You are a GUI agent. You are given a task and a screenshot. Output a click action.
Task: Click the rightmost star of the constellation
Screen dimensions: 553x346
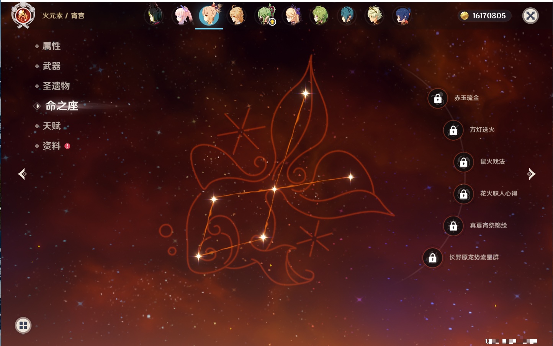pyautogui.click(x=351, y=177)
